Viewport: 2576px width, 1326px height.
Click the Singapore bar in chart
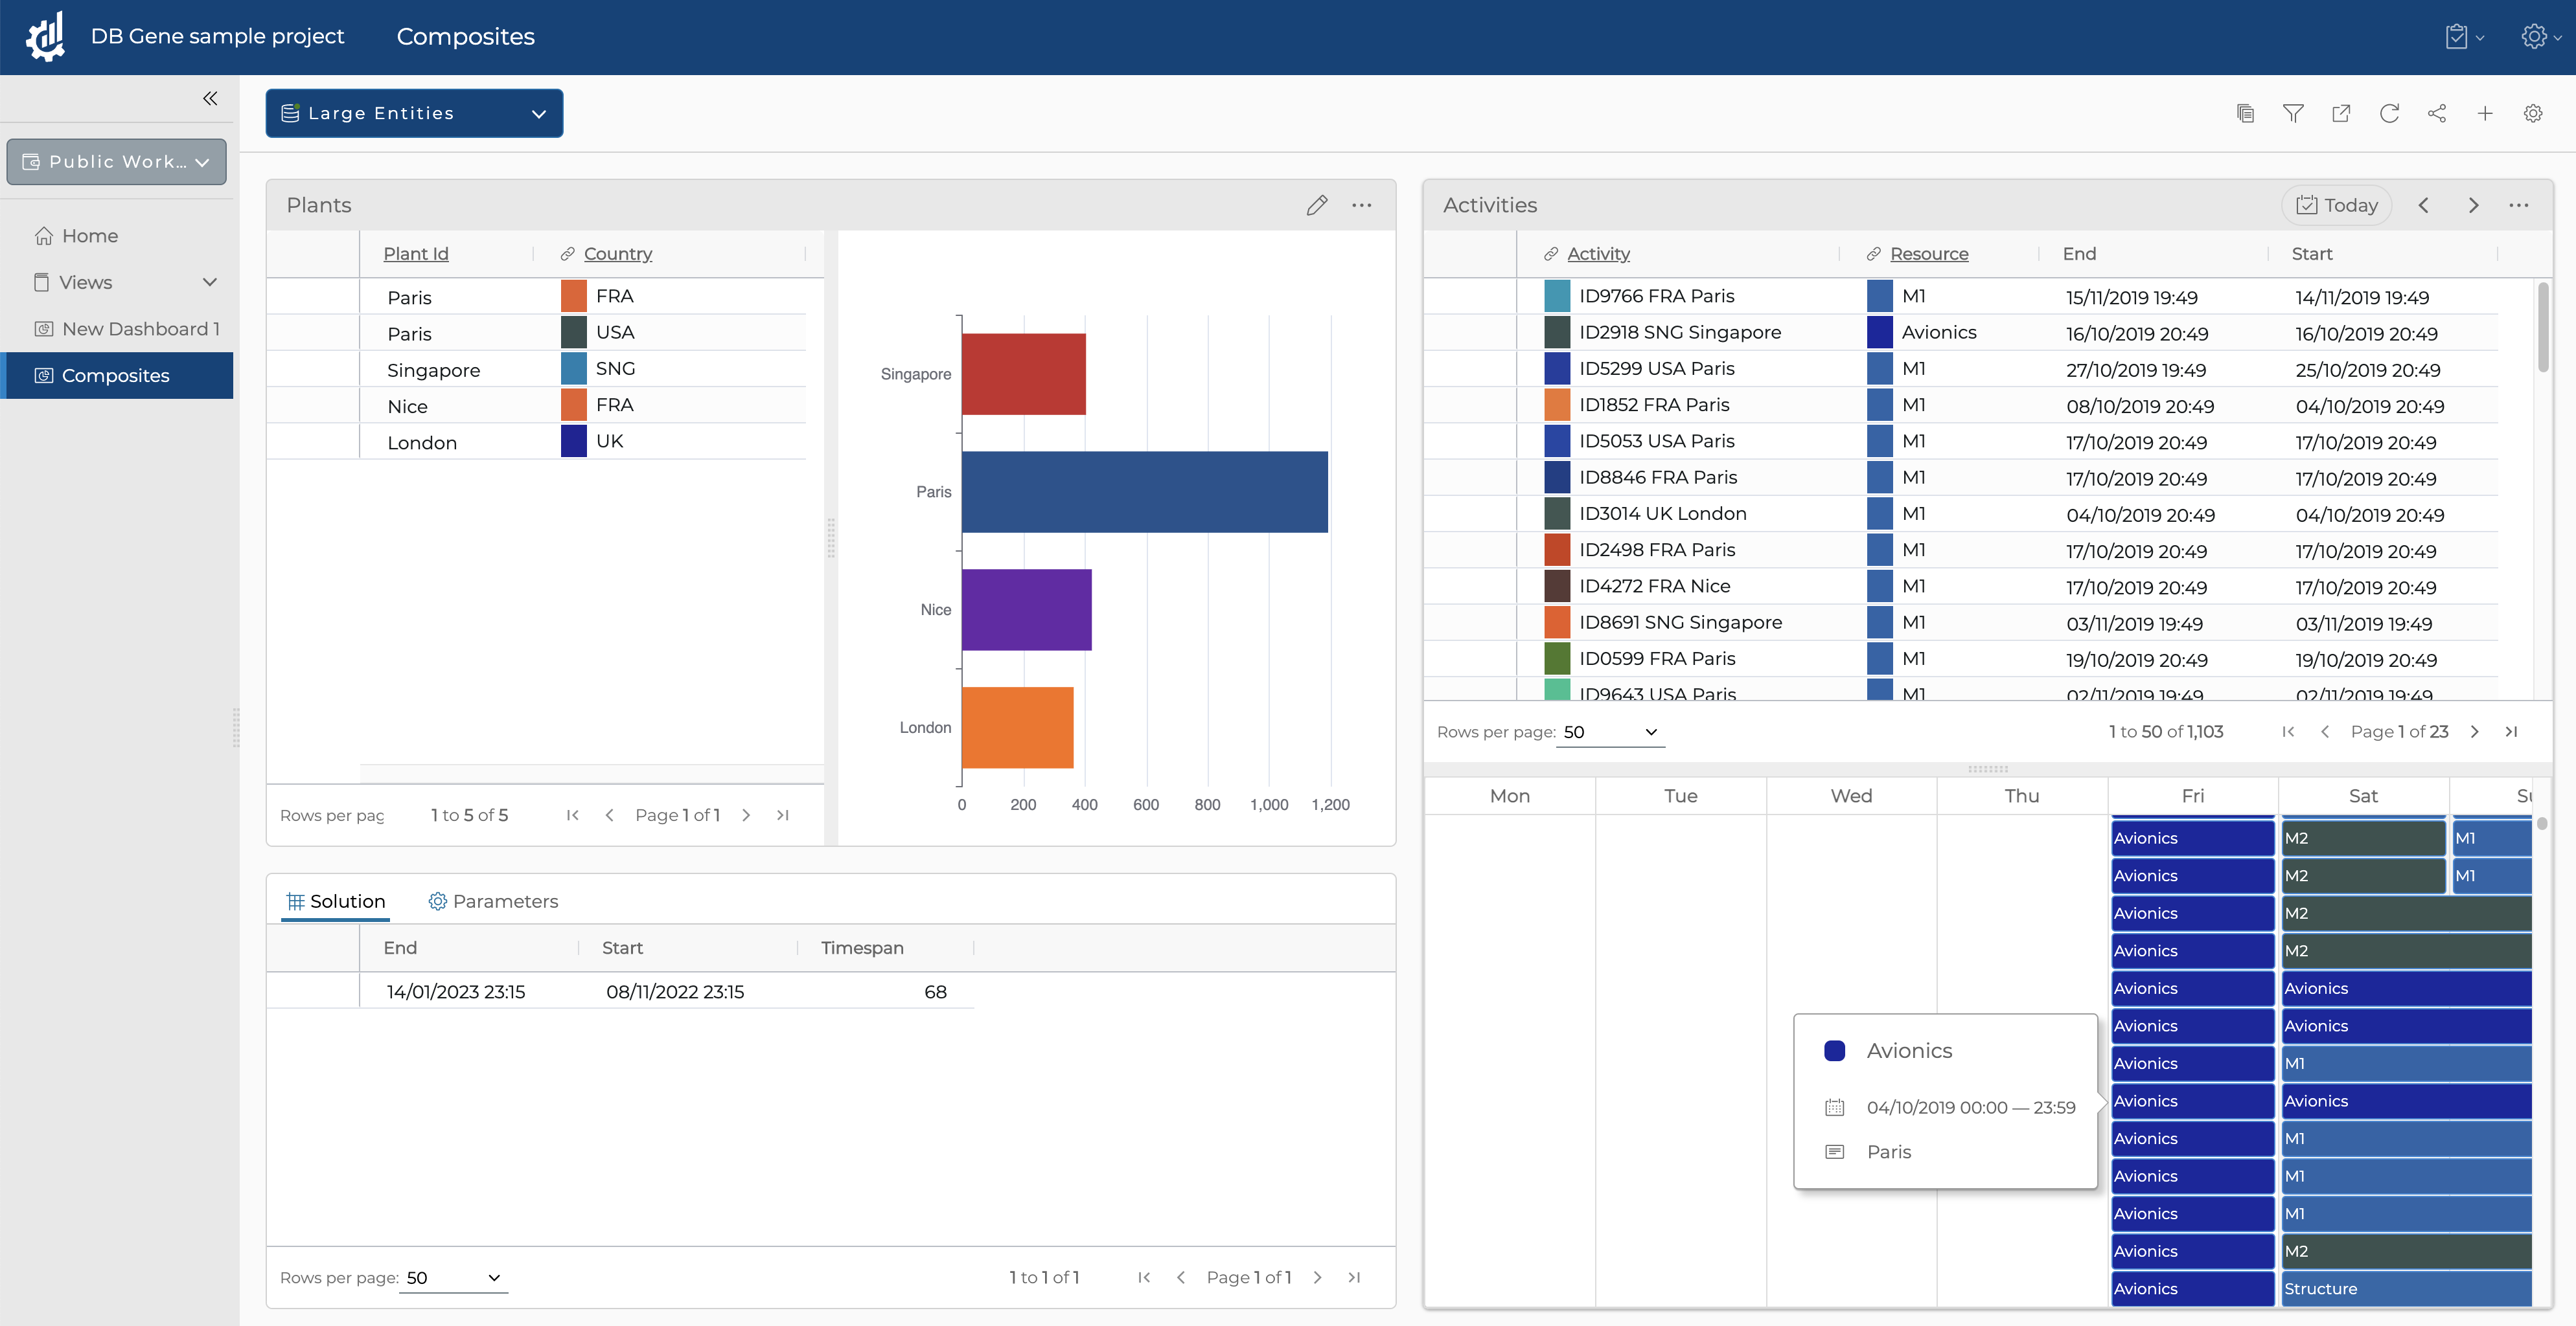click(x=1023, y=374)
